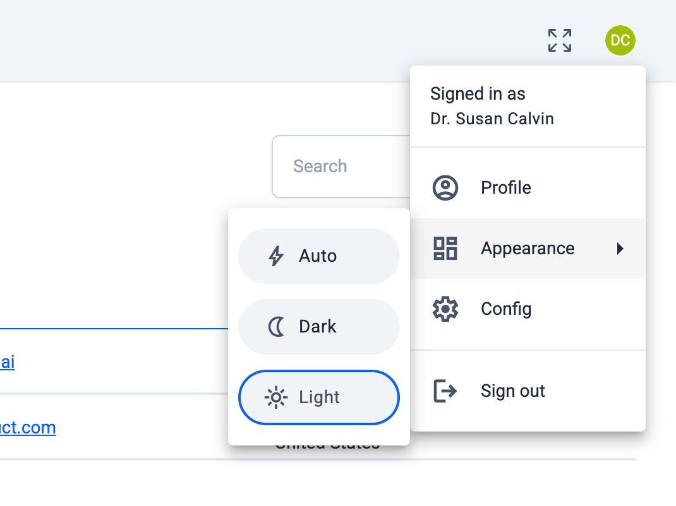The width and height of the screenshot is (676, 506).
Task: Click the fullscreen expand arrows icon
Action: (x=560, y=40)
